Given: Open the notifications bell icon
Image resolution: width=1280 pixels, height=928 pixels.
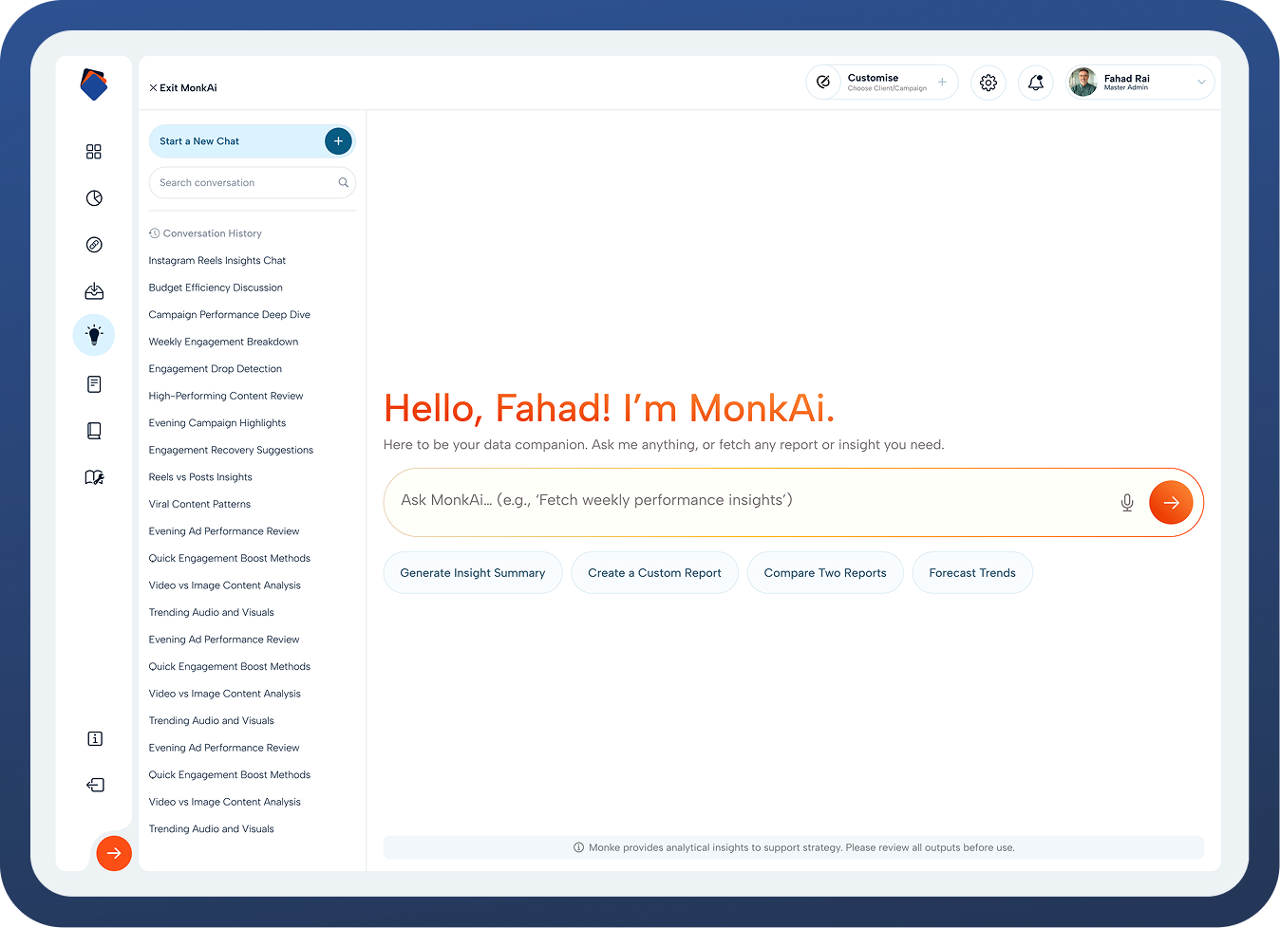Looking at the screenshot, I should (1036, 83).
